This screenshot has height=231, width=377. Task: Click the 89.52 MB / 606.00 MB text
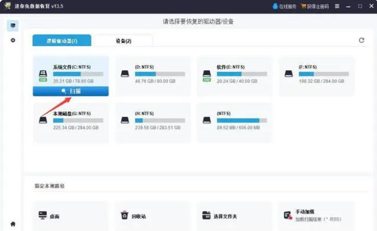pyautogui.click(x=238, y=128)
